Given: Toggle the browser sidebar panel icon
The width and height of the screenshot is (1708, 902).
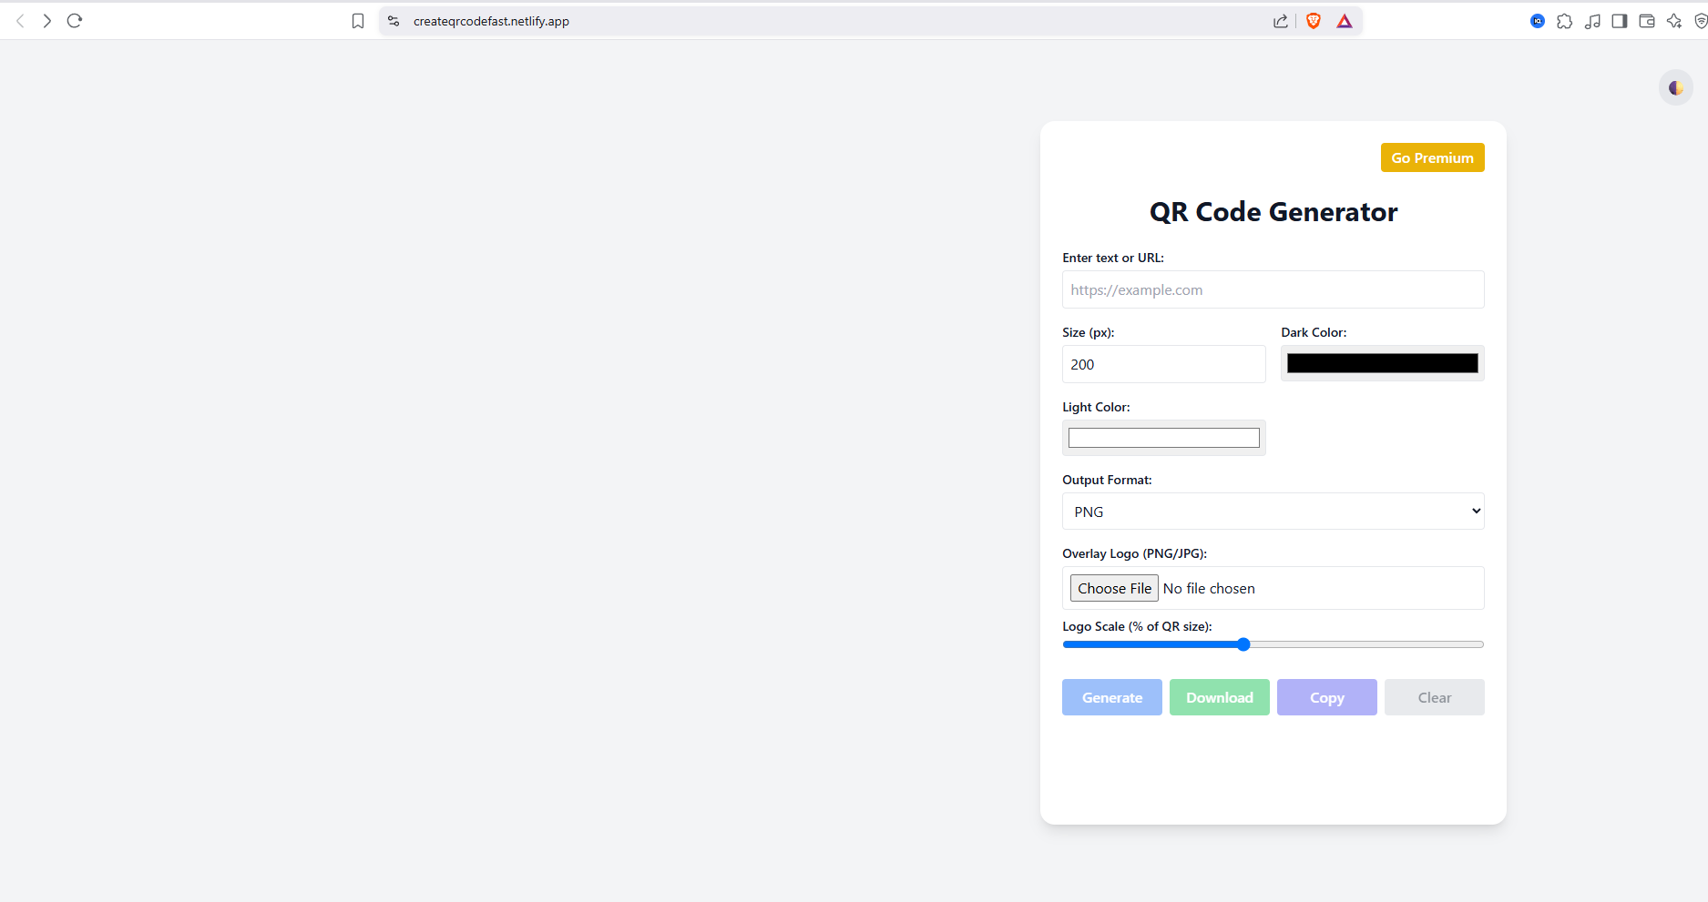Looking at the screenshot, I should pyautogui.click(x=1619, y=21).
